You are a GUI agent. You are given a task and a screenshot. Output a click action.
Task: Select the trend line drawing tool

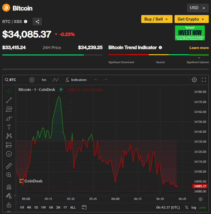[9, 100]
